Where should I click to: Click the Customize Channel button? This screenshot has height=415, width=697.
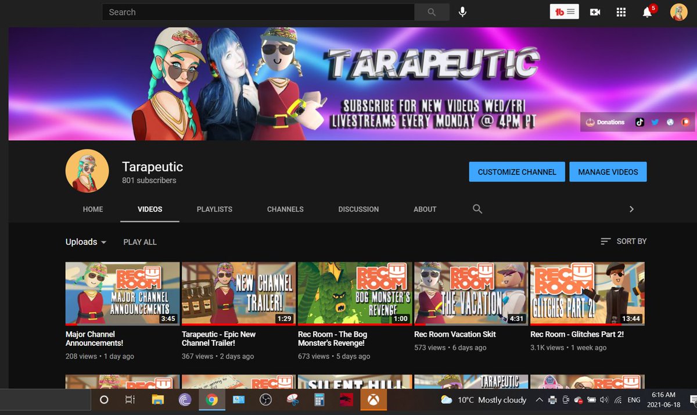517,172
